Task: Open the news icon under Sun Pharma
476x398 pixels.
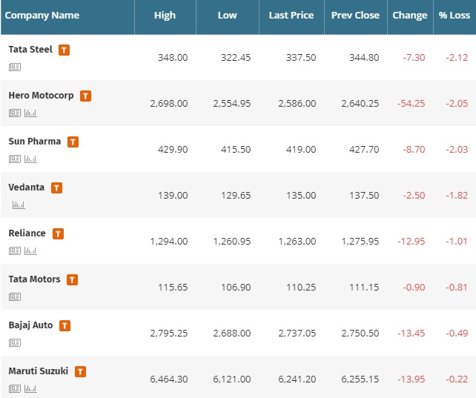Action: 15,159
